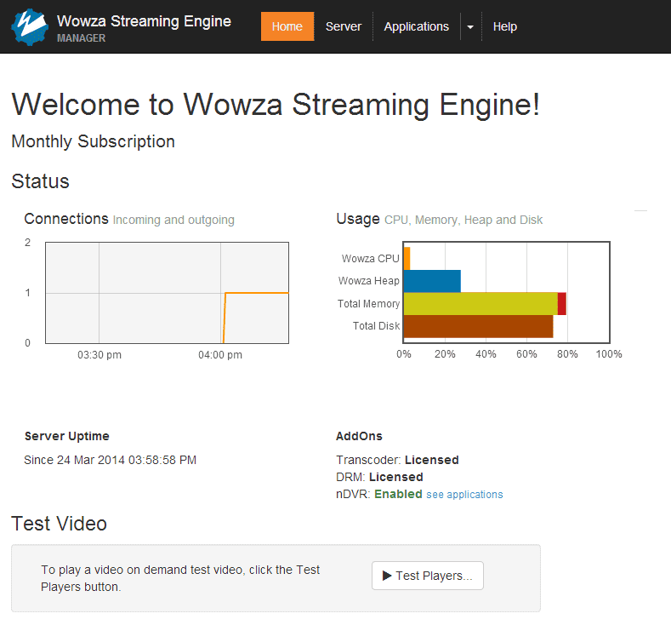Click the Test Players button
The image size is (671, 625).
tap(428, 576)
